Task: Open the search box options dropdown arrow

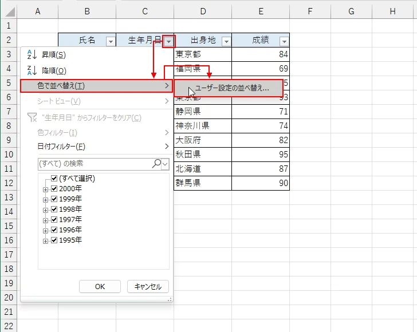Action: click(165, 164)
